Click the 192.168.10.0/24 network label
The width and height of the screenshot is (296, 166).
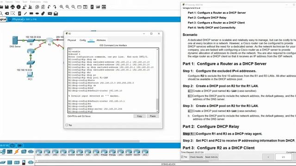(x=25, y=70)
